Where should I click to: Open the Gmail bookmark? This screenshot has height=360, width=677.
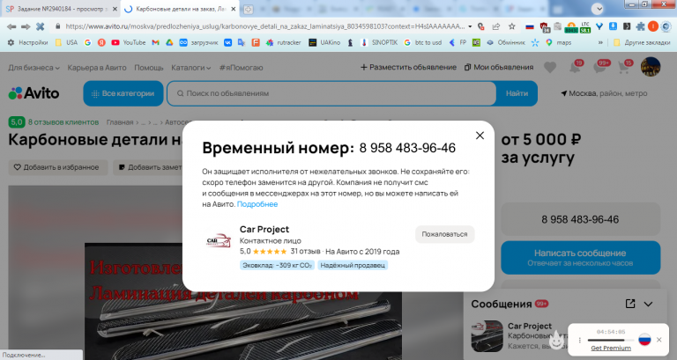(155, 42)
